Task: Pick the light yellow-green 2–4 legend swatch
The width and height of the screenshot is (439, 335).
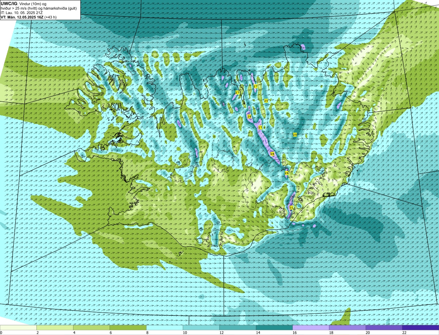Action: click(x=55, y=327)
